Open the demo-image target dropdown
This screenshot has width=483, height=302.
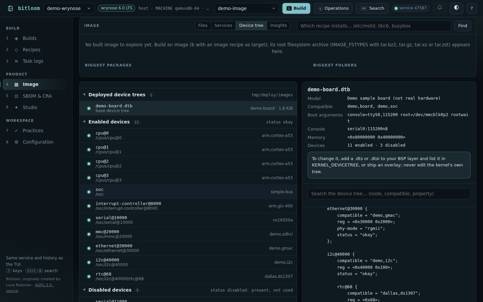(x=247, y=8)
